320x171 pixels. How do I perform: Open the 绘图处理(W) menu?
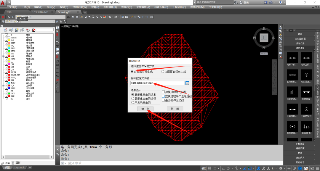click(x=79, y=7)
